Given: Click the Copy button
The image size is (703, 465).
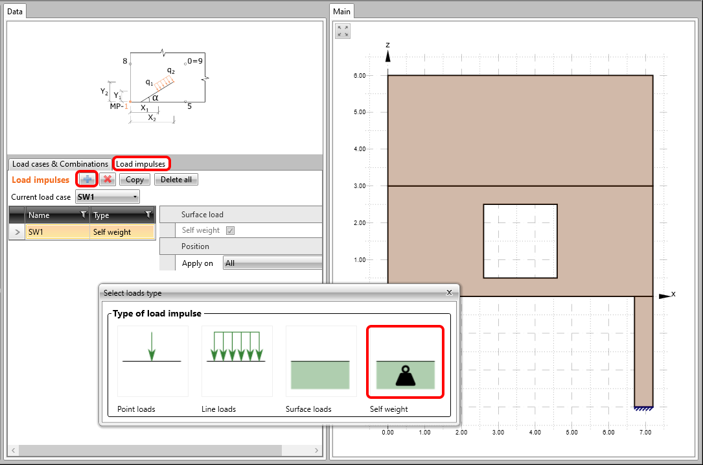Looking at the screenshot, I should click(x=135, y=180).
